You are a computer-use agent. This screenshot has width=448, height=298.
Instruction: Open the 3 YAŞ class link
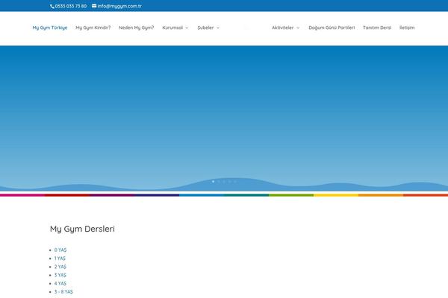pyautogui.click(x=60, y=275)
